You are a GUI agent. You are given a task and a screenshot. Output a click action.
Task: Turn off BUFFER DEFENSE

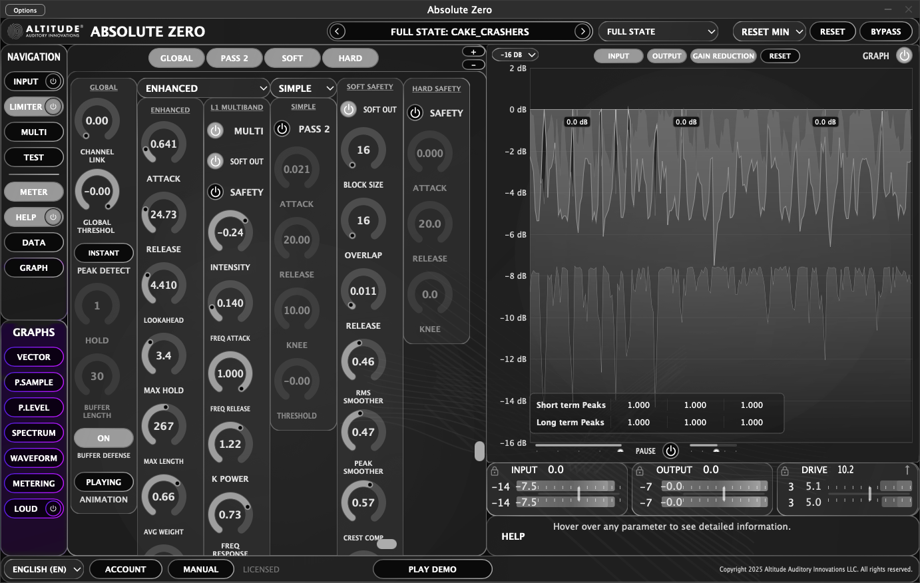(x=103, y=438)
